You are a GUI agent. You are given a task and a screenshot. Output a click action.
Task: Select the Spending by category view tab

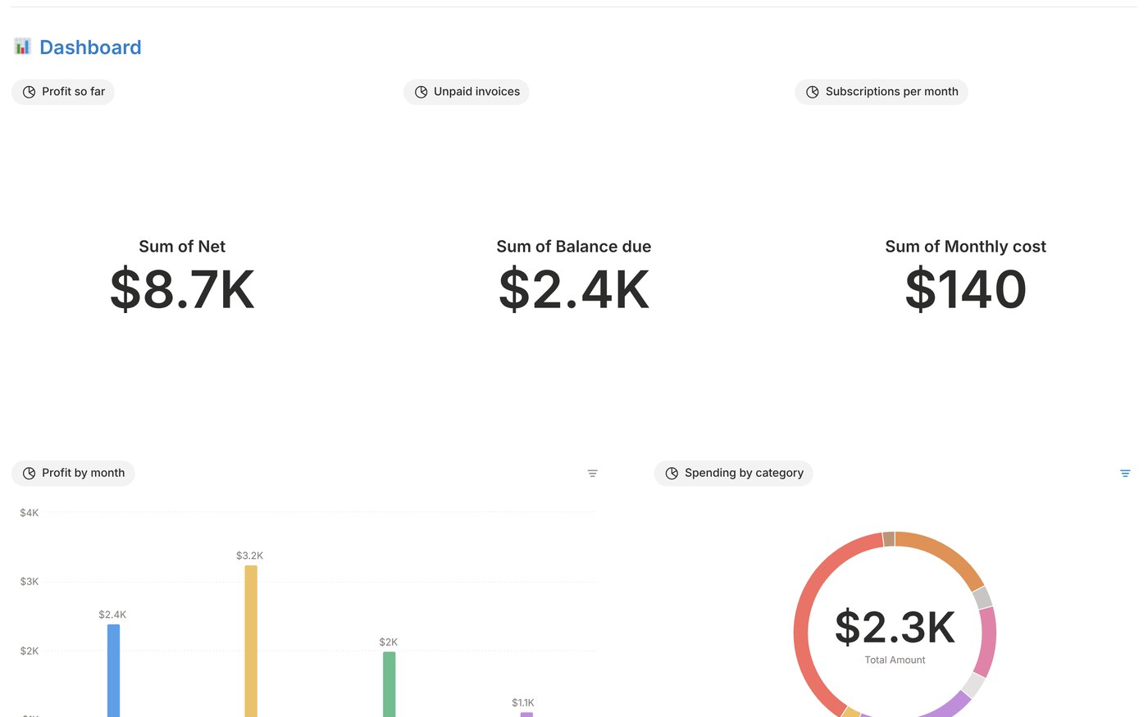(x=734, y=474)
